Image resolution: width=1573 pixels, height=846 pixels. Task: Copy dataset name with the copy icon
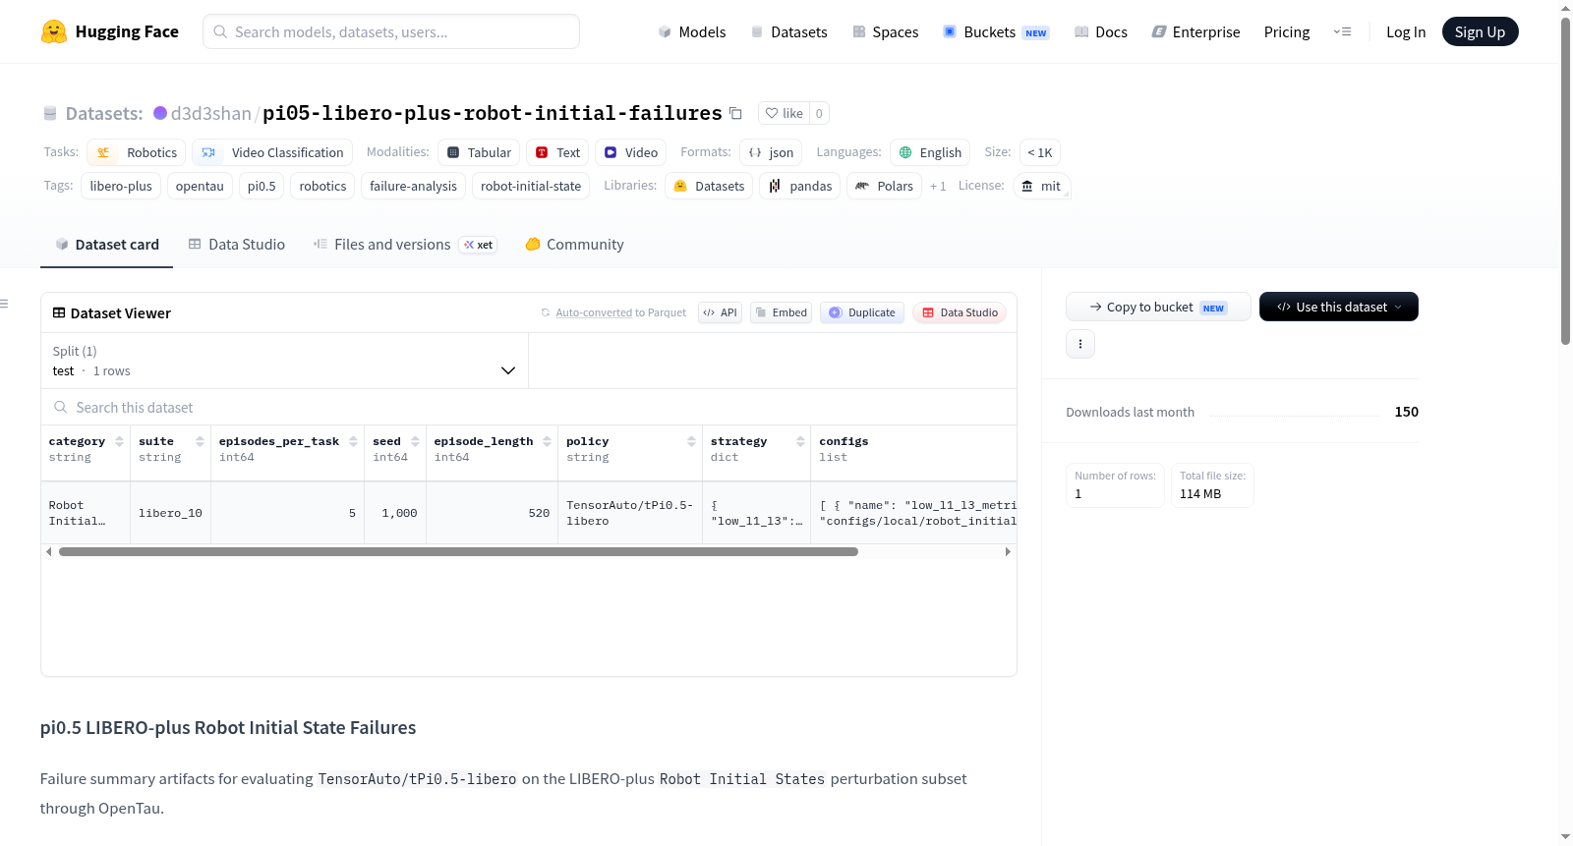click(735, 113)
